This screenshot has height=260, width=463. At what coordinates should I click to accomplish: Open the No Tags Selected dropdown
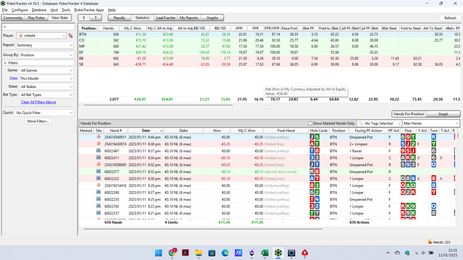[379, 123]
